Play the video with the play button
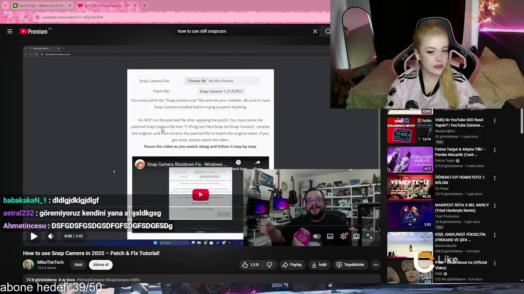This screenshot has height=294, width=524. (34, 236)
